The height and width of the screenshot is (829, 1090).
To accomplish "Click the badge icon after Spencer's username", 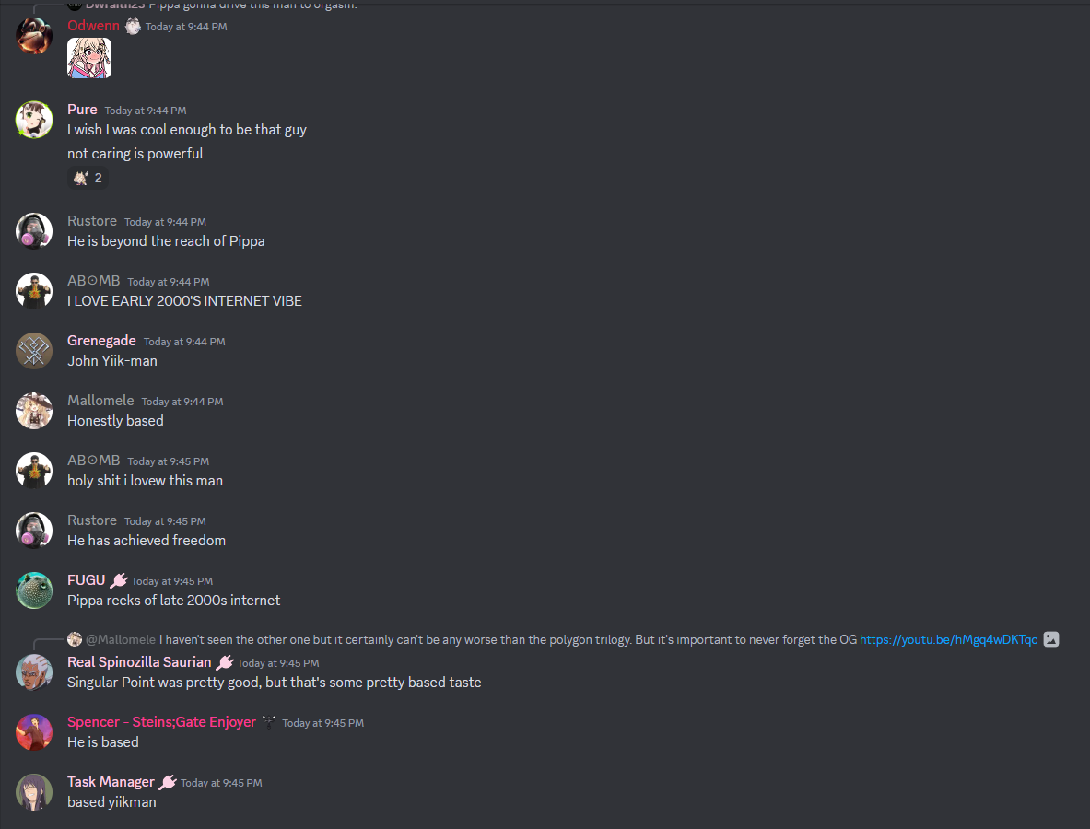I will point(269,723).
